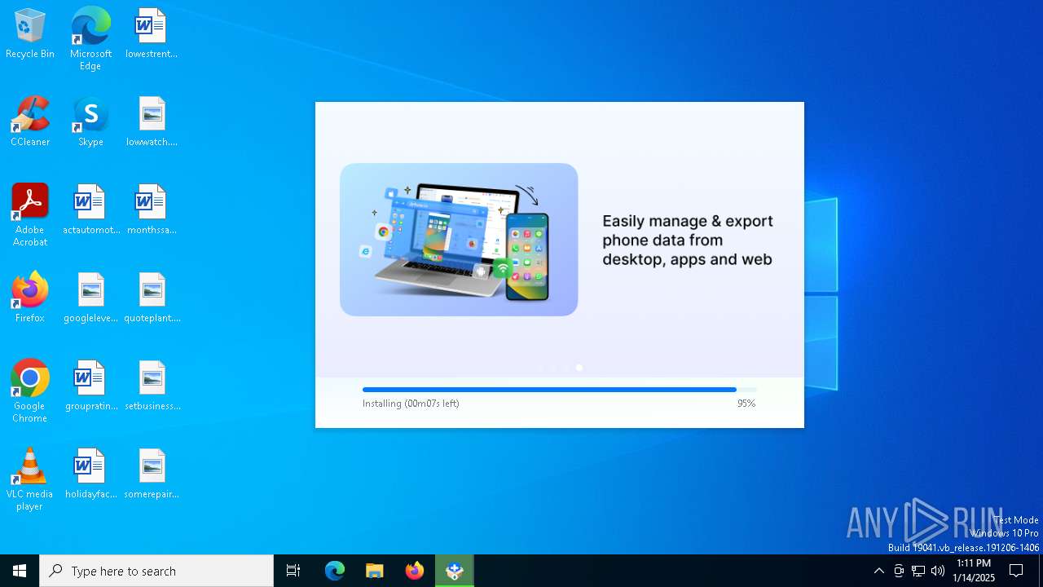Select the quoteplant image file icon
Screen dimensions: 1043x587
pos(152,298)
